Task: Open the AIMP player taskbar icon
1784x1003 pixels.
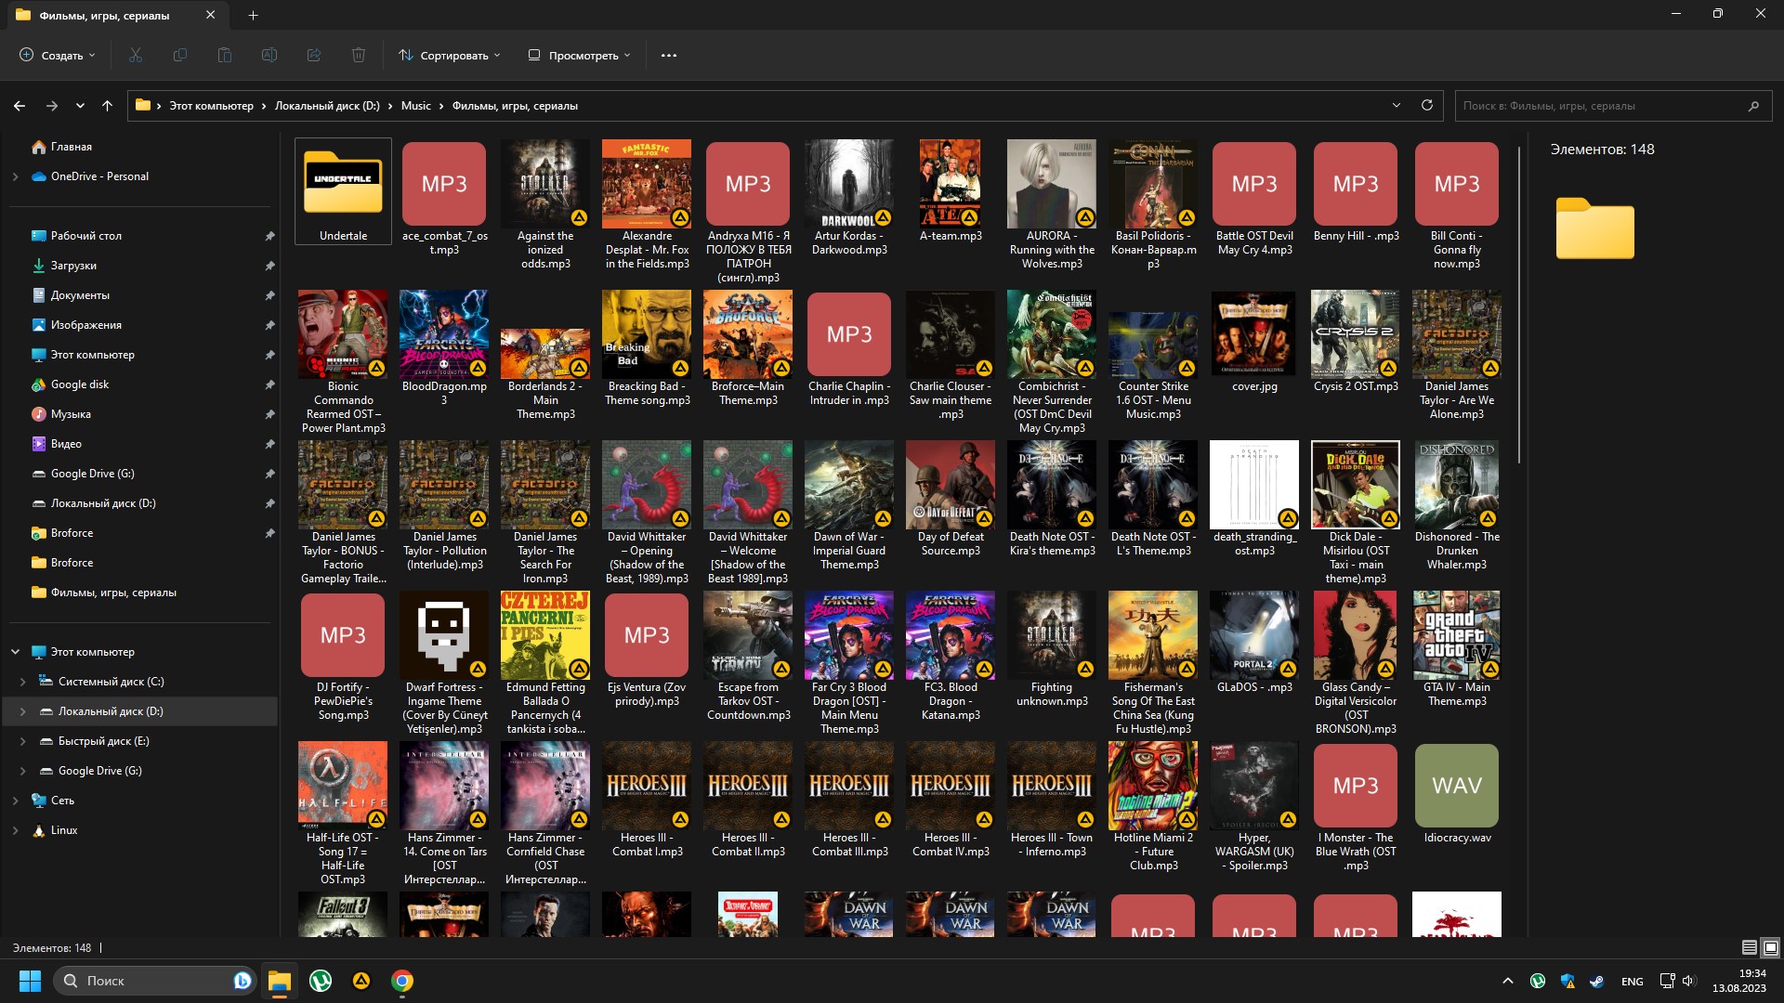Action: pos(361,981)
